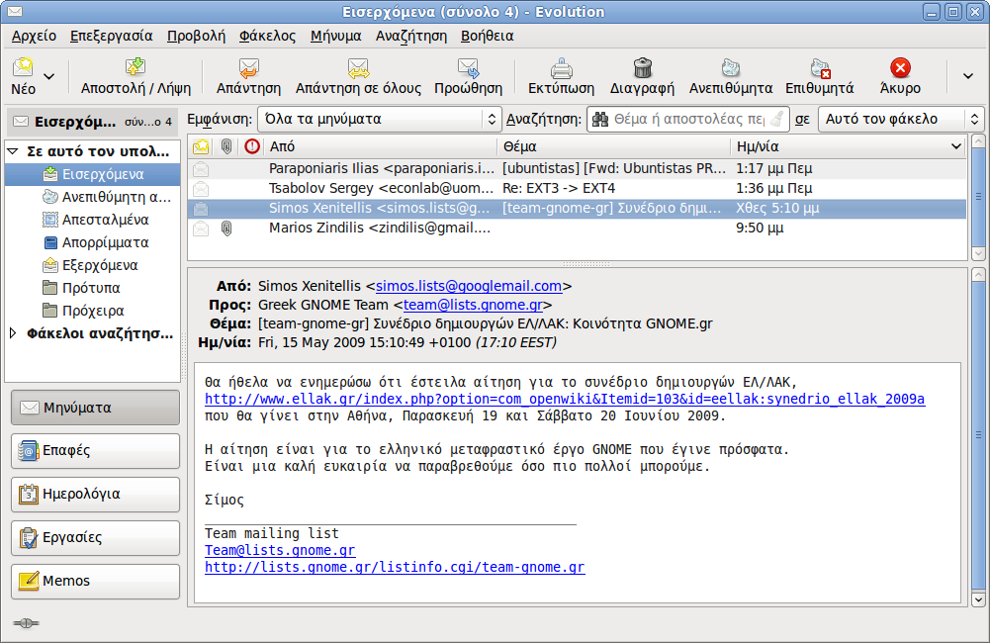
Task: Open the Αναζήτηση menu
Action: point(411,36)
